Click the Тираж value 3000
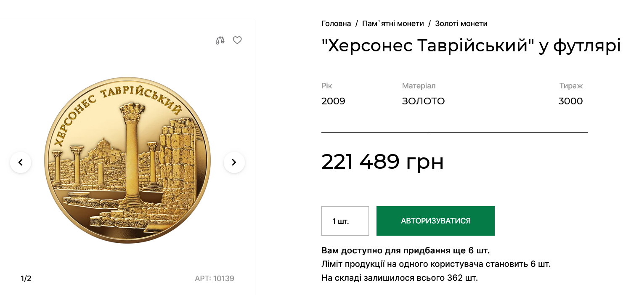The width and height of the screenshot is (631, 295). (x=570, y=101)
